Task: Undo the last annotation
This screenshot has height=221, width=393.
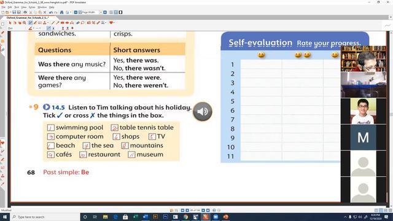Action: [51, 12]
